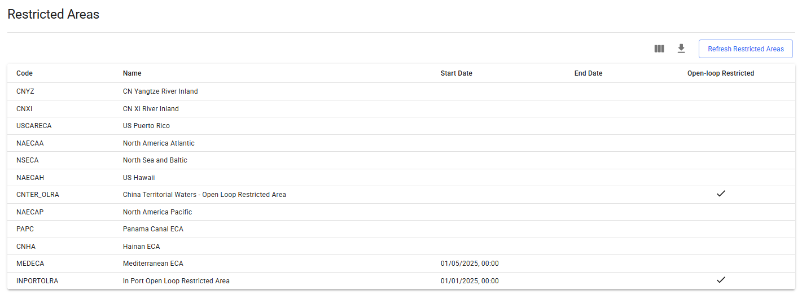Sort by the Name column header
Image resolution: width=802 pixels, height=294 pixels.
click(x=132, y=73)
